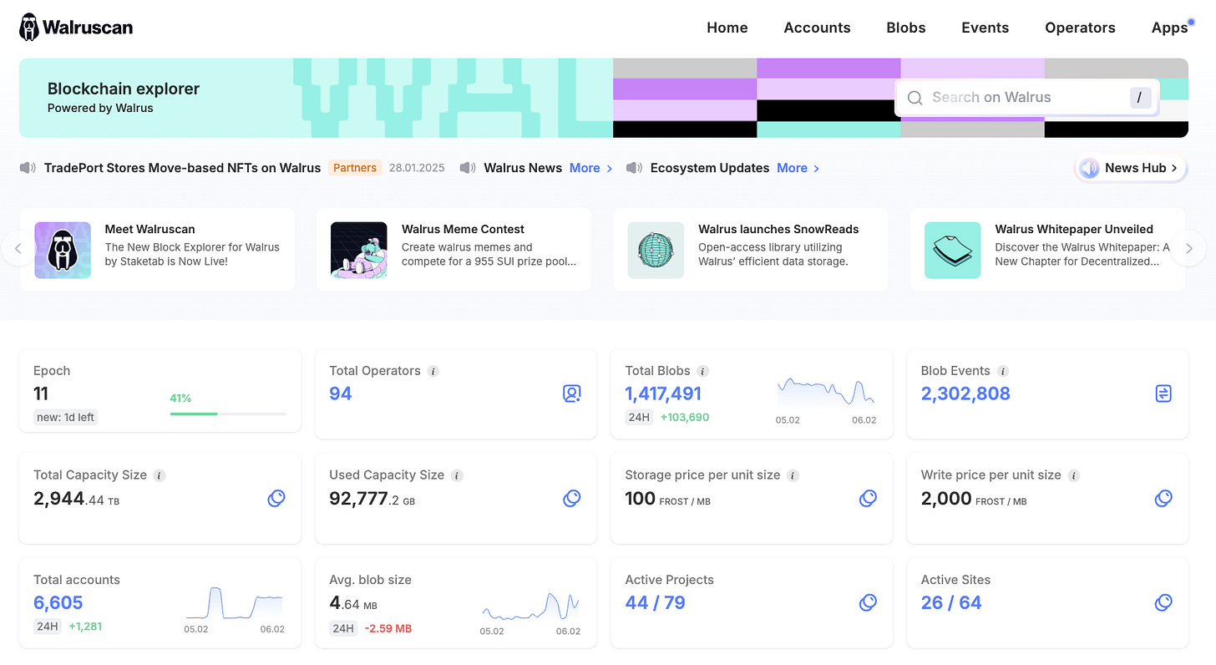Click the -2.59 MB change value
The height and width of the screenshot is (665, 1216).
(x=388, y=628)
